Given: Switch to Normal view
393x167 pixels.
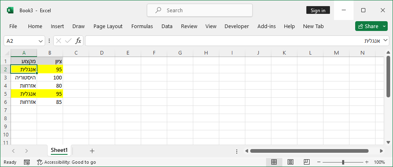Looking at the screenshot, I should (x=274, y=162).
